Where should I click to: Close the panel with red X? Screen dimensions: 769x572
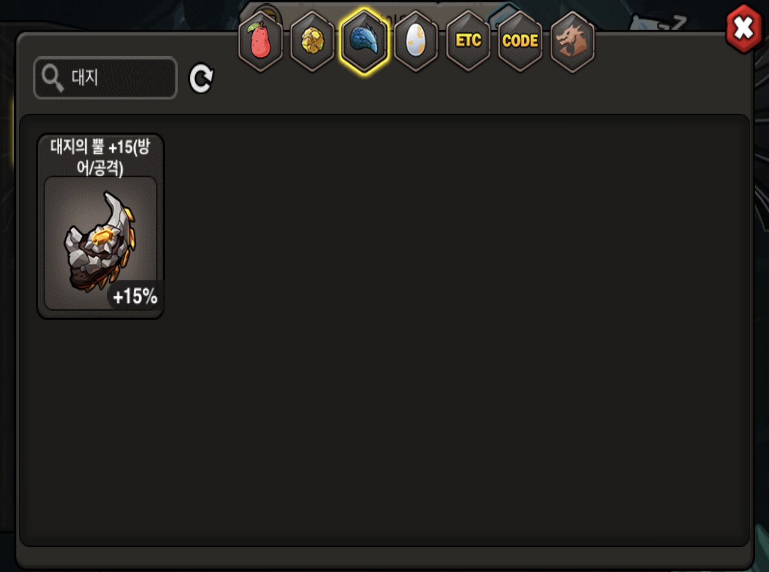coord(744,29)
